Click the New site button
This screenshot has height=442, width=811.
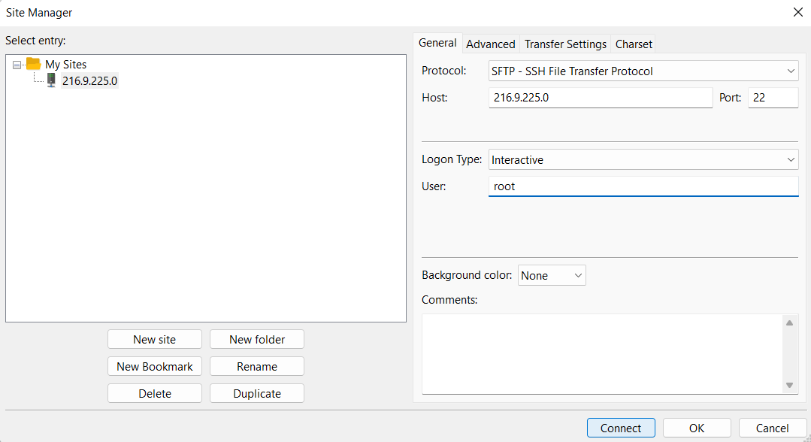coord(155,340)
